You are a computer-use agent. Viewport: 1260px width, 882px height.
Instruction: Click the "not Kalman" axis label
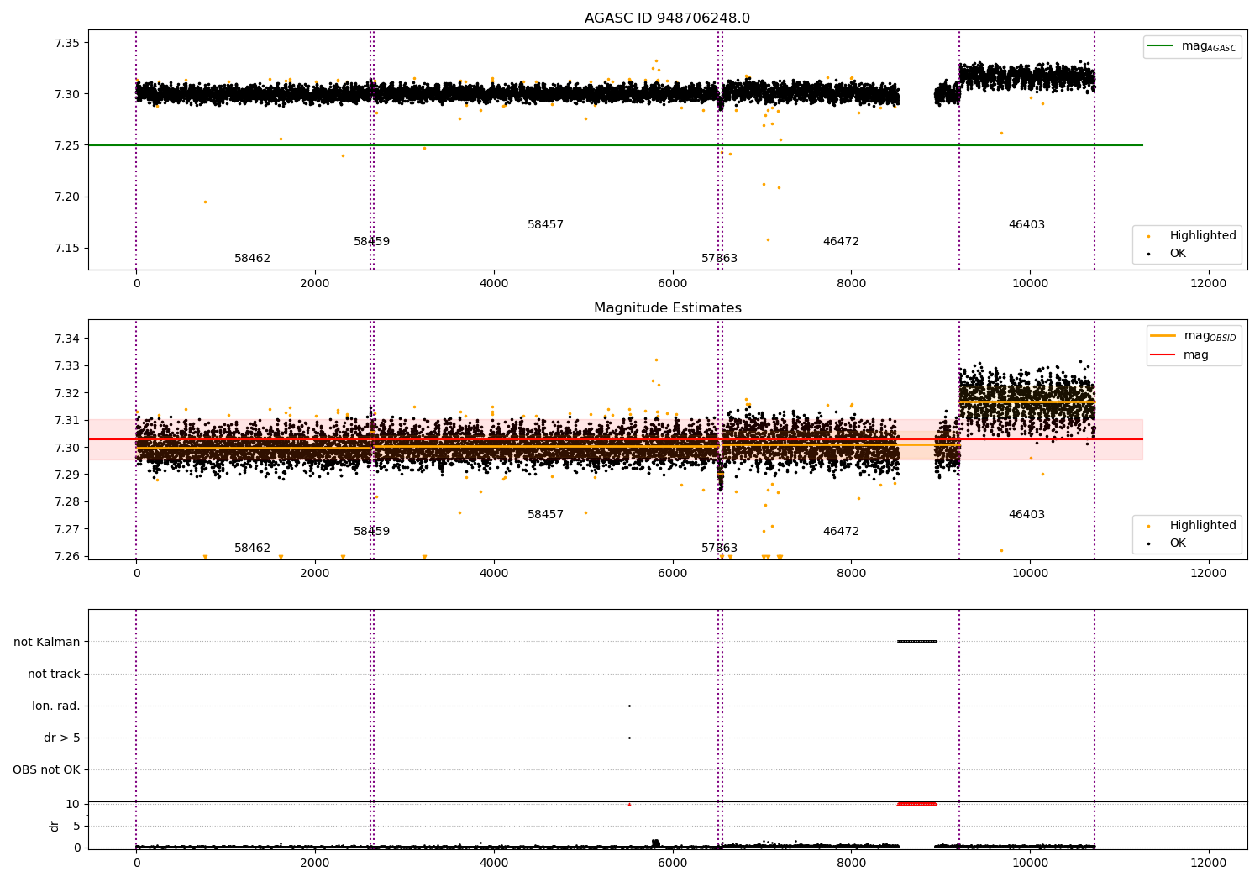pos(47,642)
